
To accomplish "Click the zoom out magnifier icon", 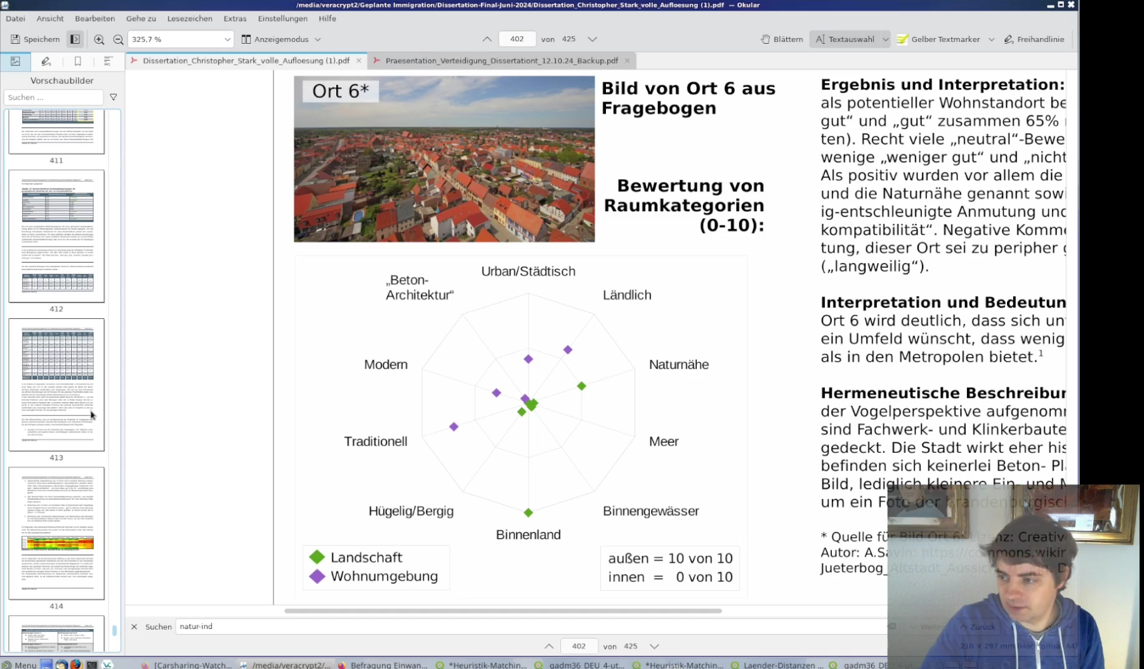I will (118, 39).
